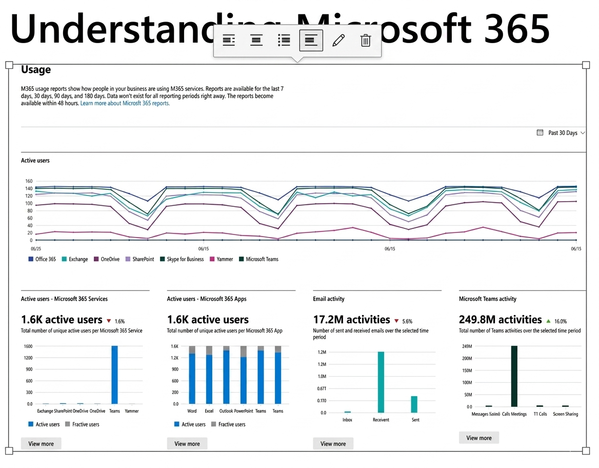Click the 249.8M activities figure
The height and width of the screenshot is (468, 599).
click(500, 320)
